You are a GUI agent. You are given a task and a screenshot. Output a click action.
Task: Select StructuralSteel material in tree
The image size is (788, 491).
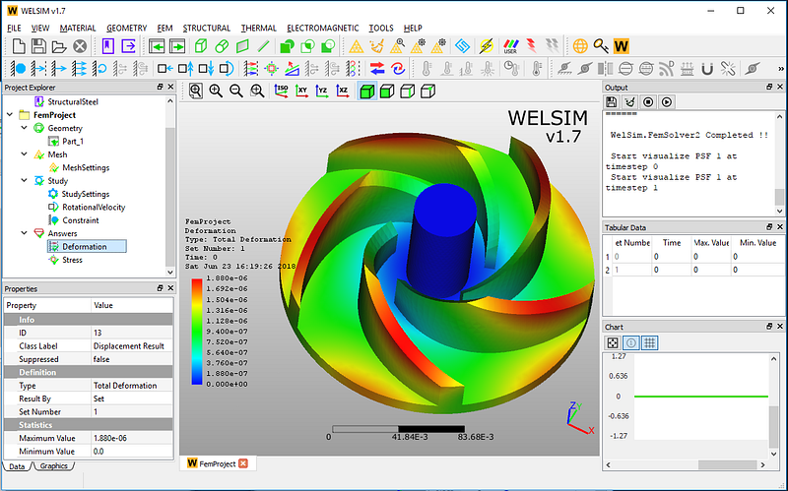coord(73,102)
